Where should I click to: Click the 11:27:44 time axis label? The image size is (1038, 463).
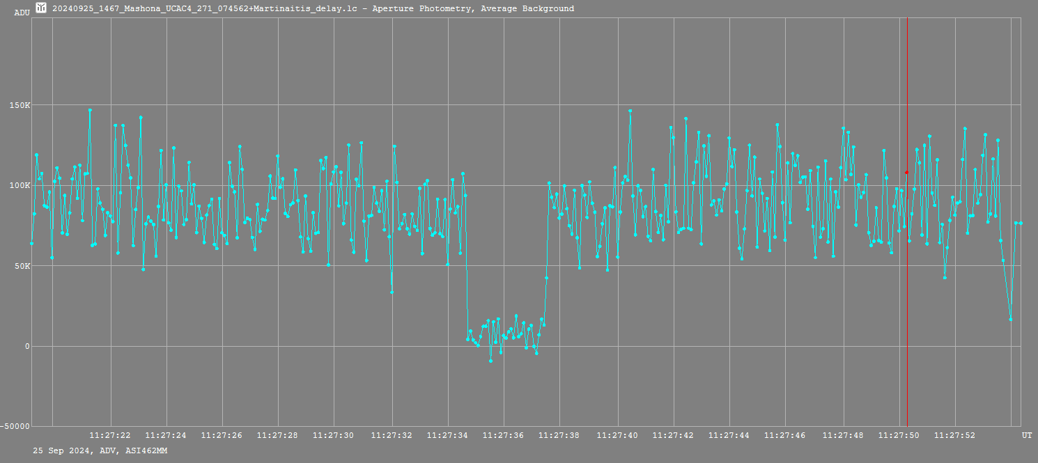(729, 435)
